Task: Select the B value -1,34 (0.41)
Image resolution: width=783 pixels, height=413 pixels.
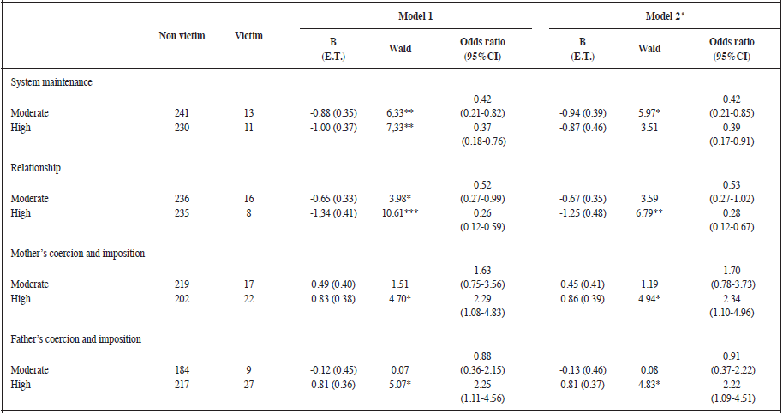Action: 333,213
